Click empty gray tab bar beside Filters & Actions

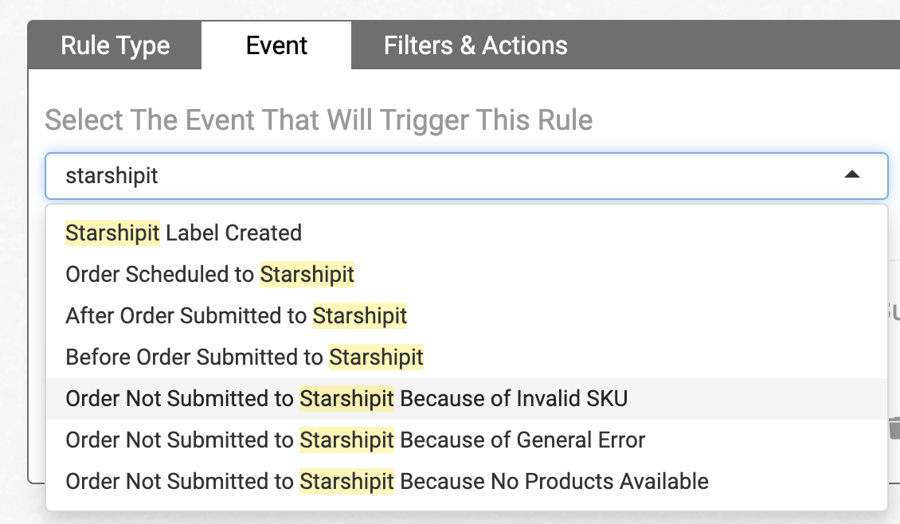[x=733, y=45]
